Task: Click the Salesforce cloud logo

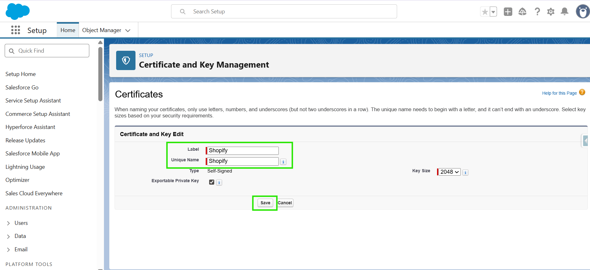Action: point(17,11)
